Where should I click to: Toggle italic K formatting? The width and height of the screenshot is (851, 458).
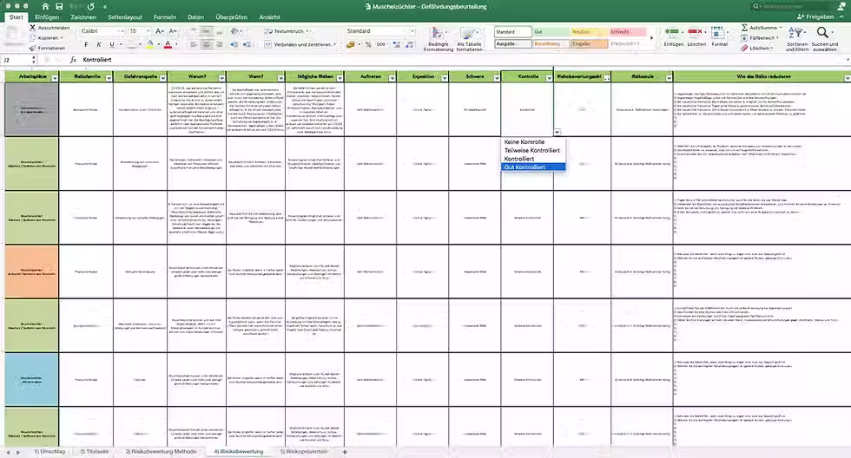[x=99, y=44]
